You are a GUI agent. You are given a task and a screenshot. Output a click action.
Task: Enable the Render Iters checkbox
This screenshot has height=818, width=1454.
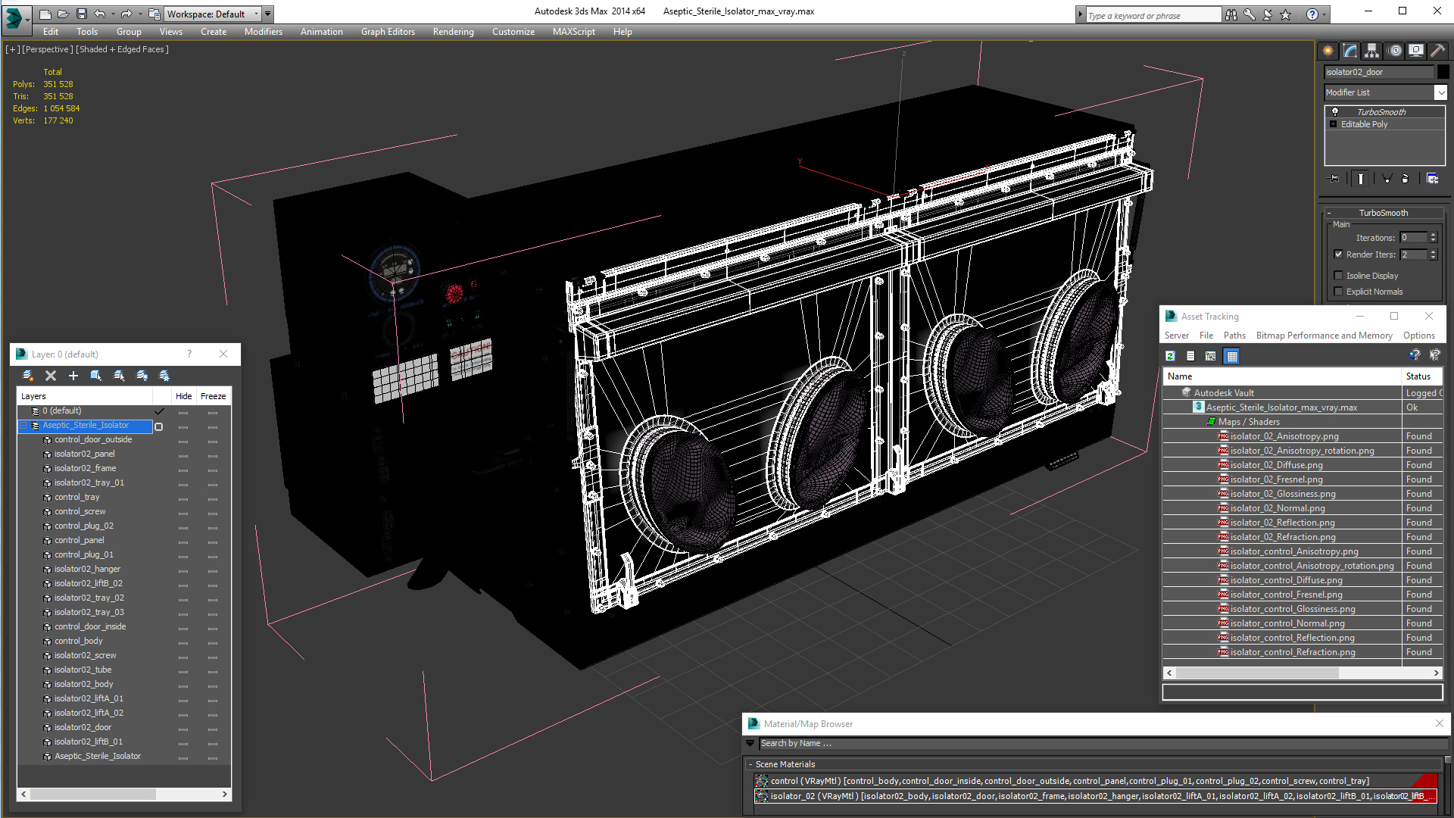tap(1339, 254)
